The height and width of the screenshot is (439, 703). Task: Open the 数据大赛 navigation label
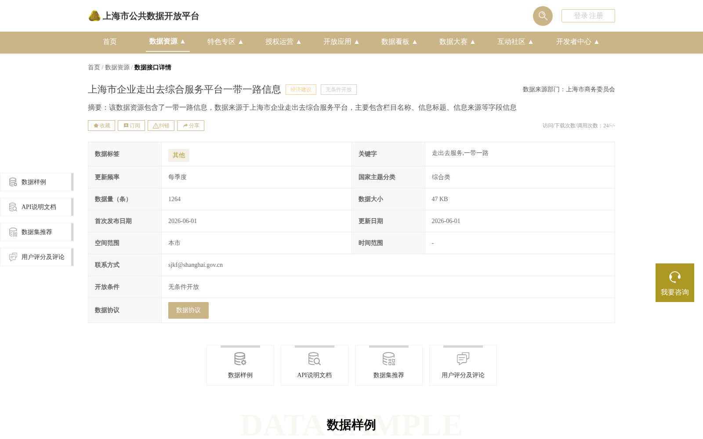point(453,42)
